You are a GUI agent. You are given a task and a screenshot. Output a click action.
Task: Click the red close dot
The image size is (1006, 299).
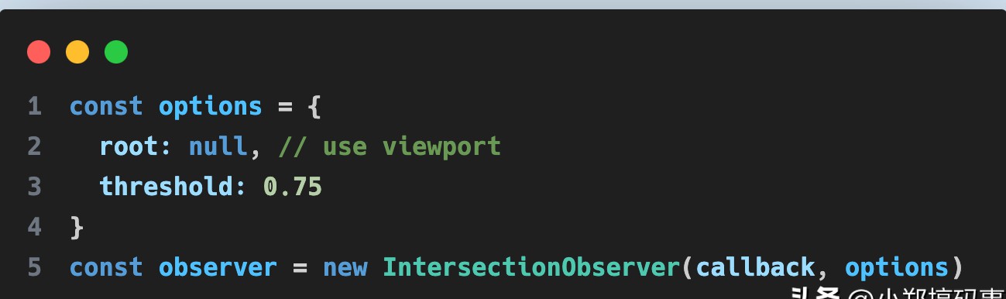point(39,53)
